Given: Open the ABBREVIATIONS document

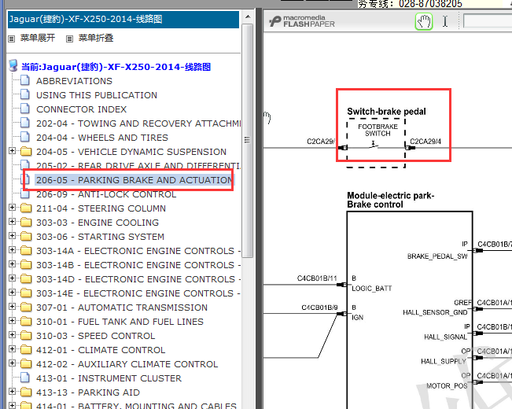Looking at the screenshot, I should coord(74,81).
